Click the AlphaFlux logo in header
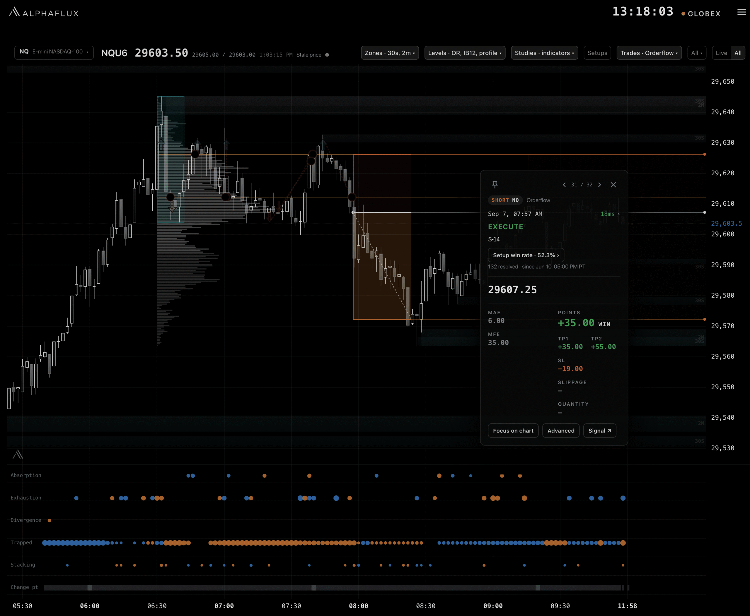The width and height of the screenshot is (750, 616). click(x=44, y=13)
